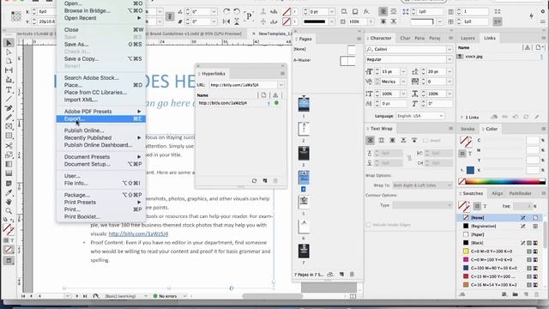
Task: Go to next page arrow in status bar
Action: pos(77,296)
